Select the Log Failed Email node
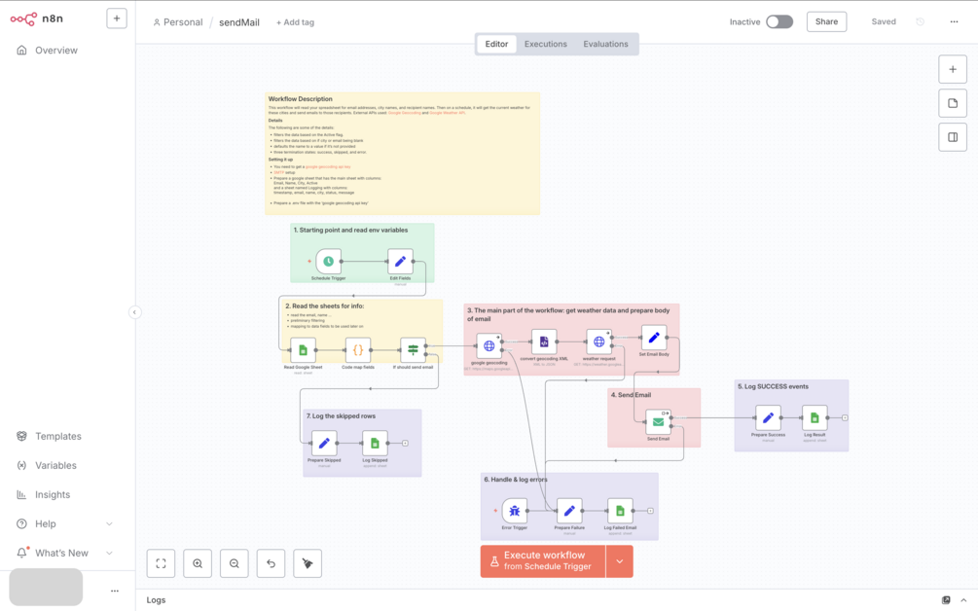Viewport: 978px width, 611px height. click(620, 511)
